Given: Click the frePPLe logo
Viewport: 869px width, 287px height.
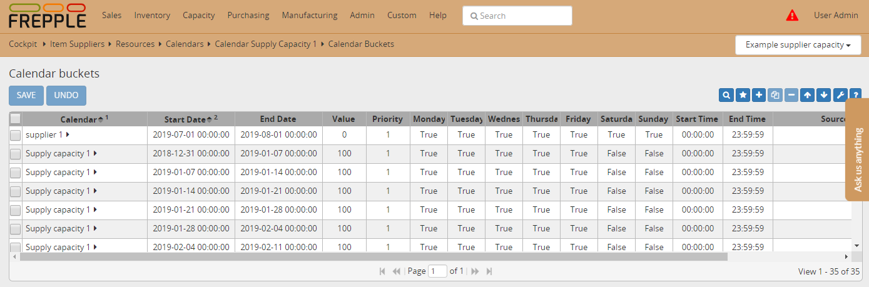Looking at the screenshot, I should (x=48, y=16).
